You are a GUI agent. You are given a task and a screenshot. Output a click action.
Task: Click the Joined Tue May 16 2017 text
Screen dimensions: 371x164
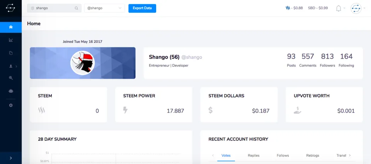point(82,42)
